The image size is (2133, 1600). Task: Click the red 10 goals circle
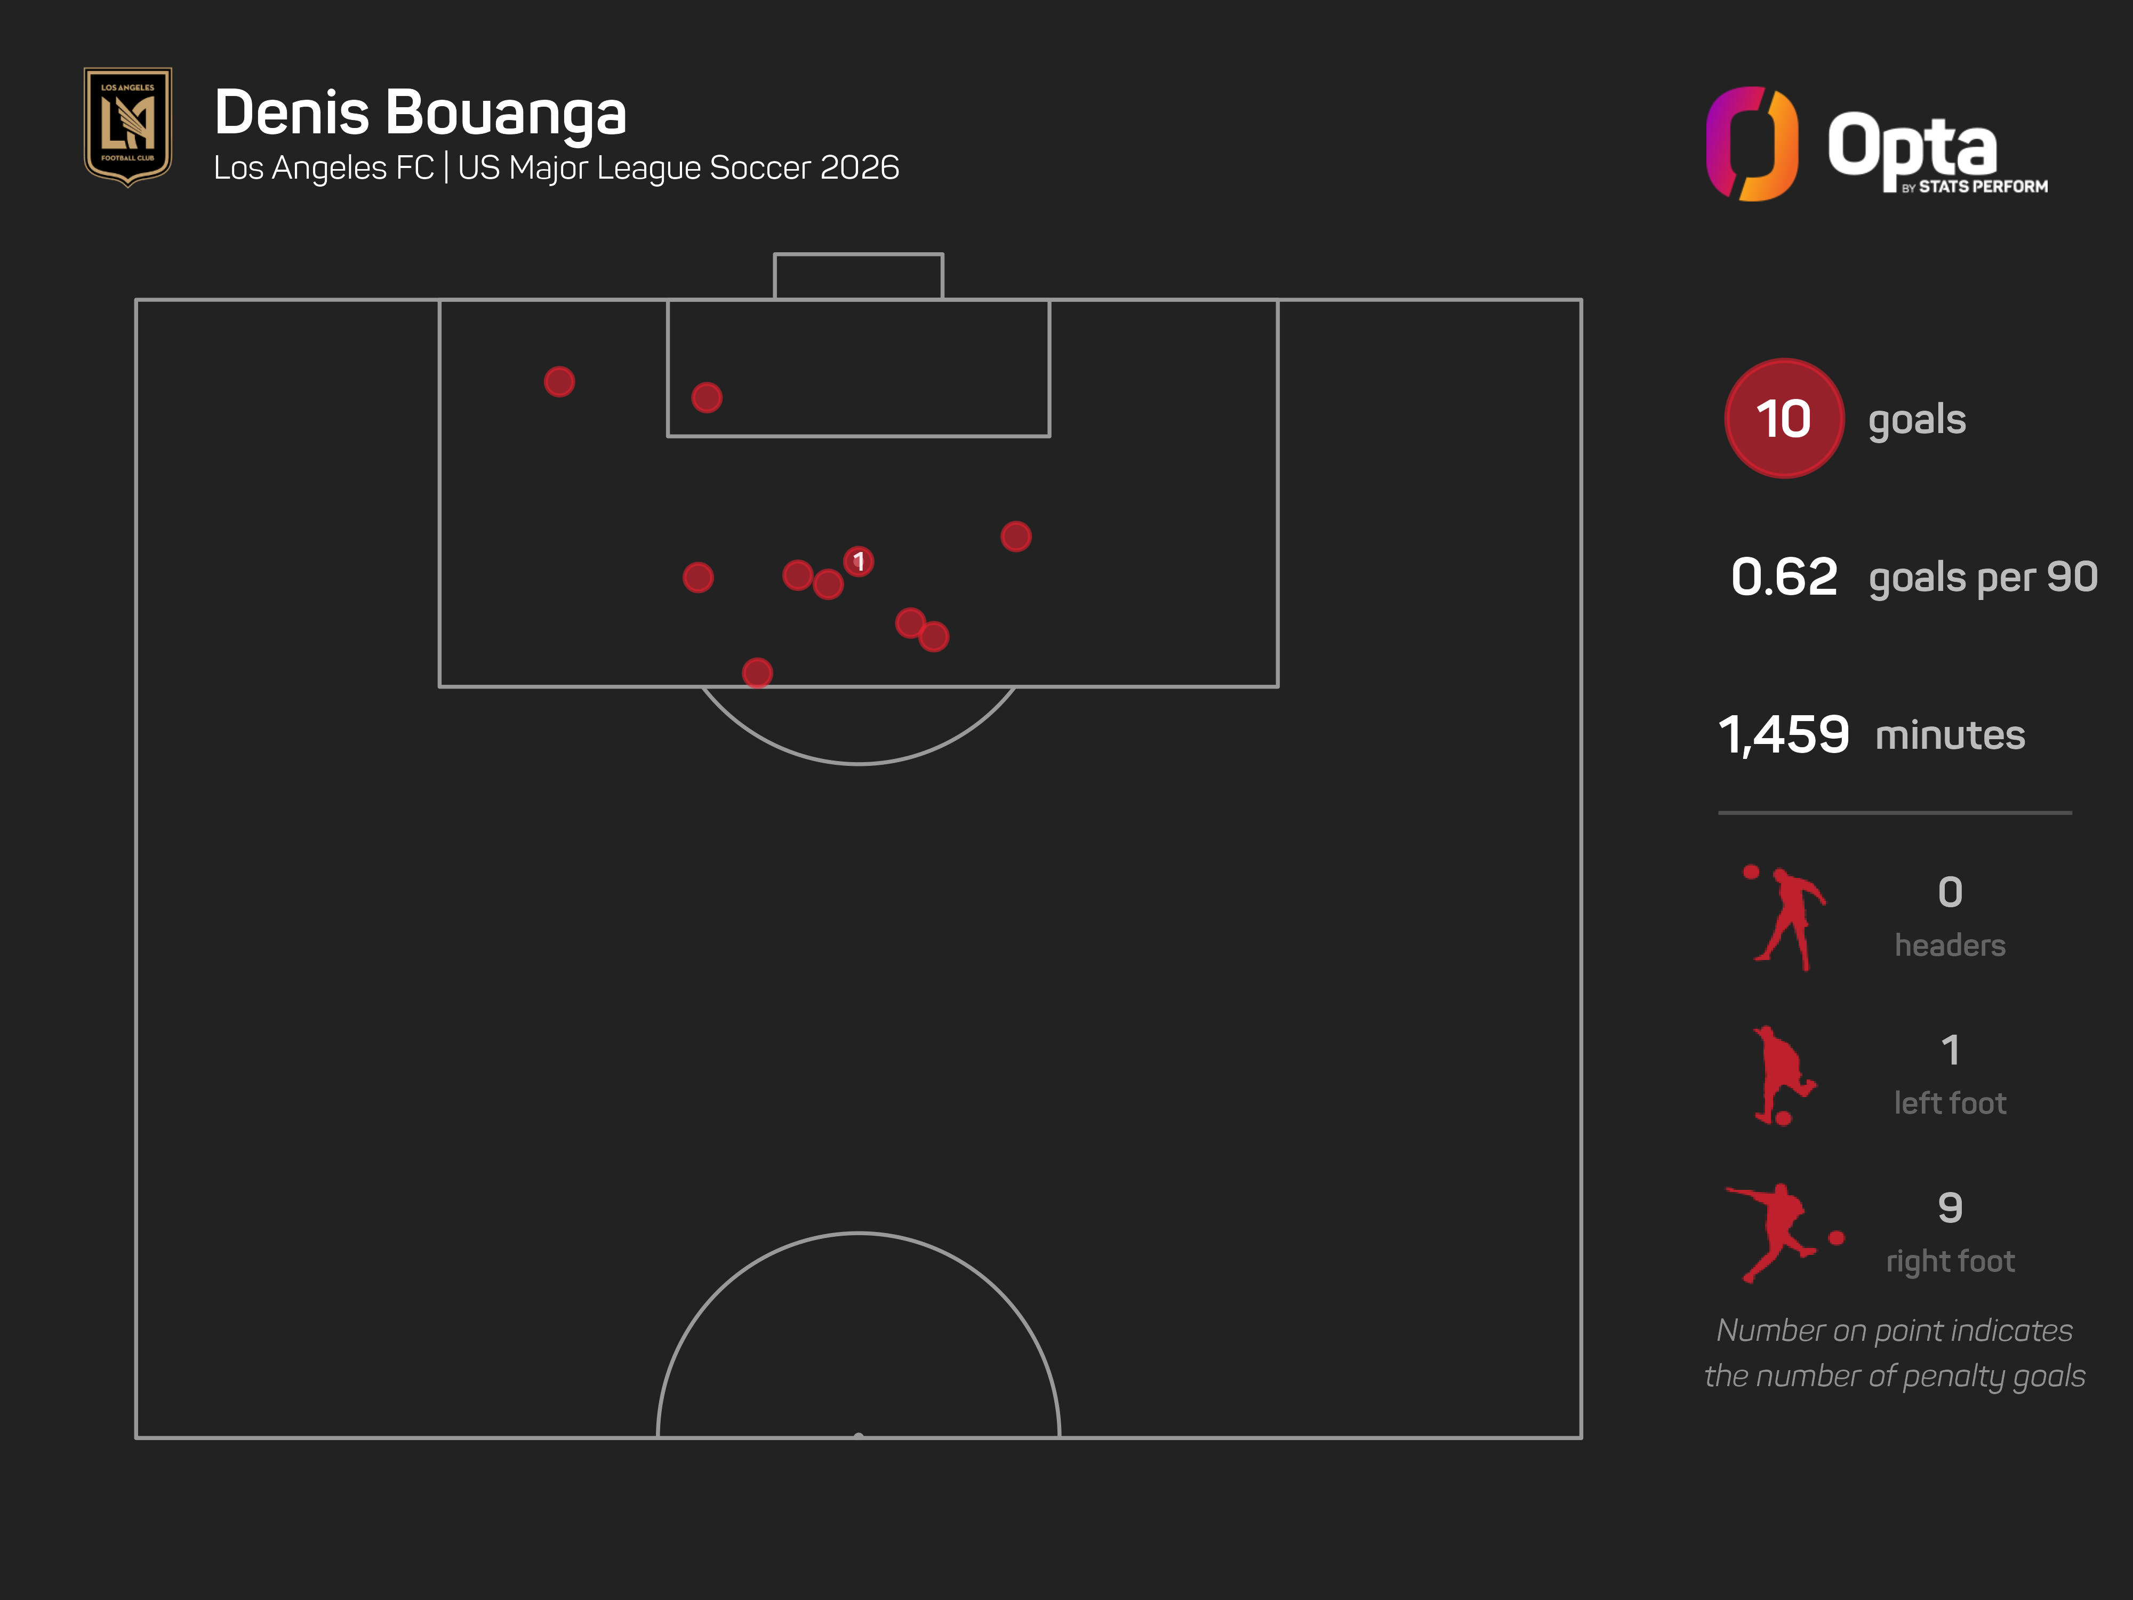point(1784,419)
